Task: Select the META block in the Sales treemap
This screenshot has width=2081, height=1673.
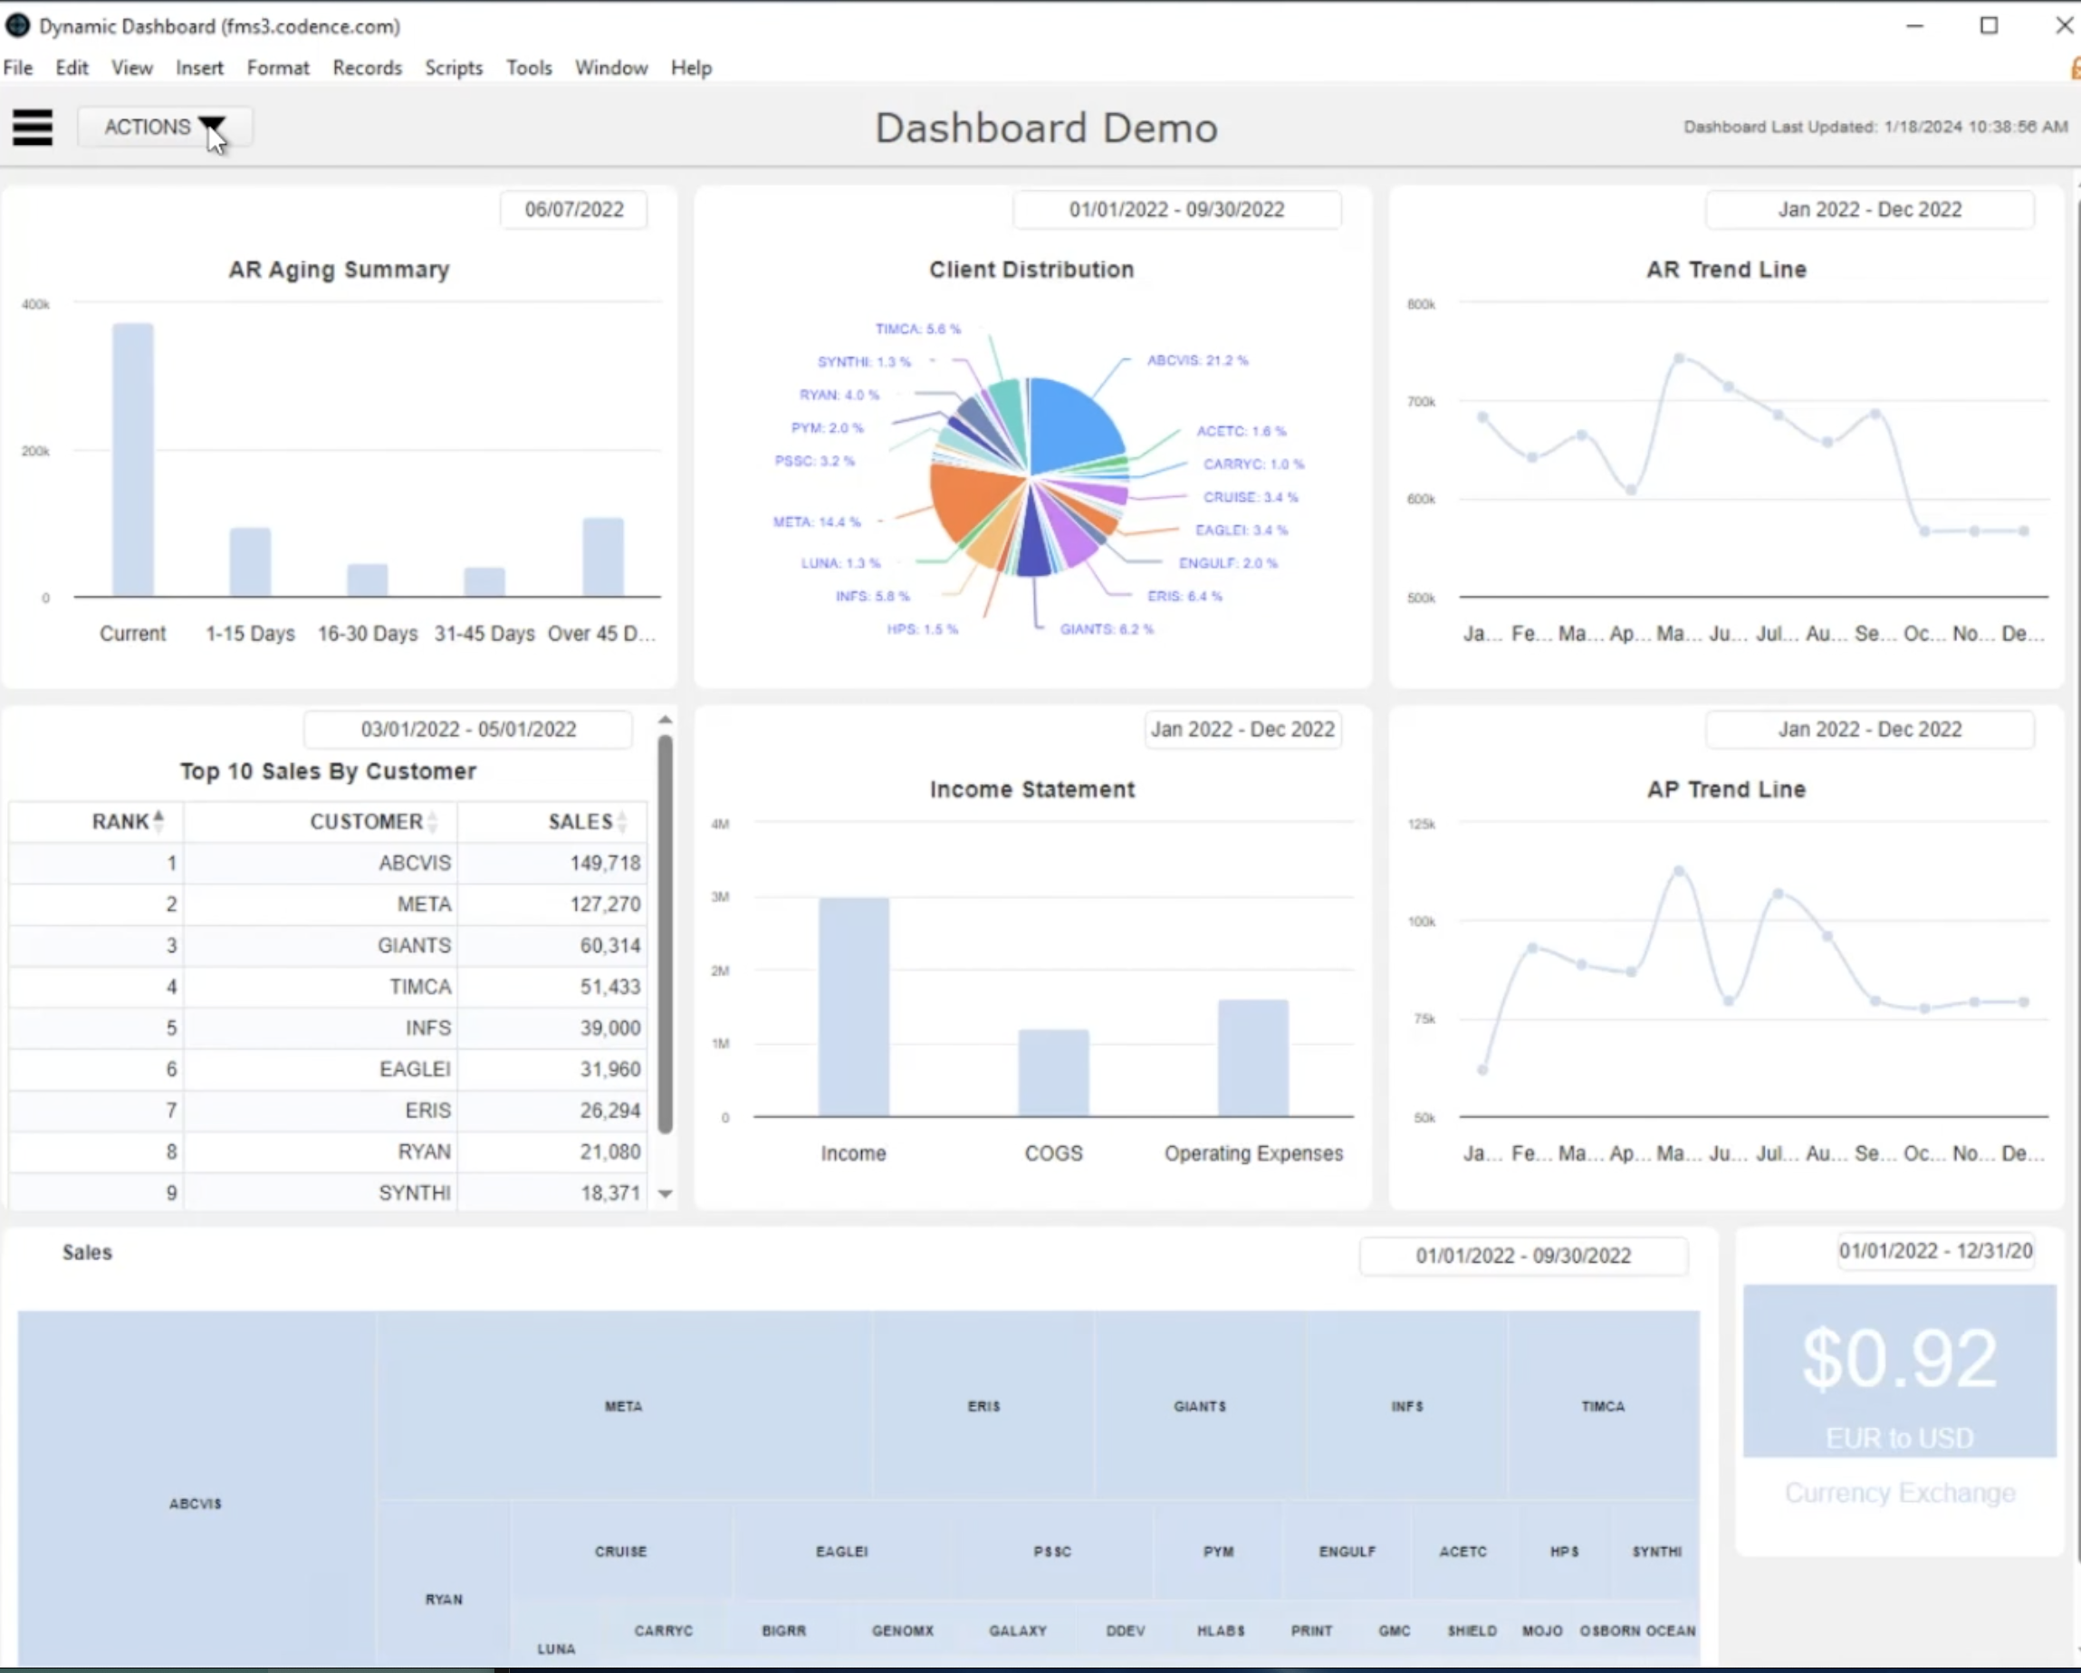Action: pyautogui.click(x=622, y=1407)
